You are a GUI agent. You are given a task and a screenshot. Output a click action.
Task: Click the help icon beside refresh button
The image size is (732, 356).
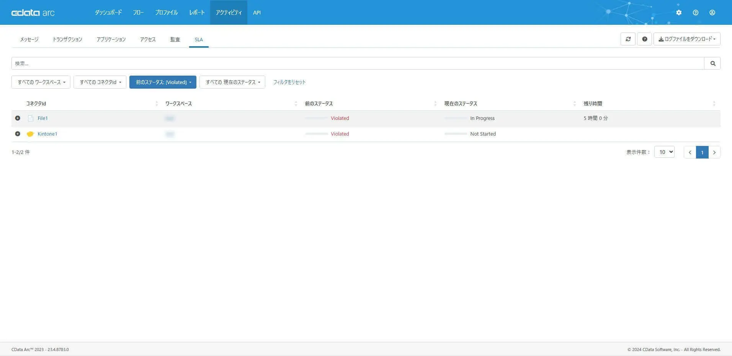click(645, 39)
